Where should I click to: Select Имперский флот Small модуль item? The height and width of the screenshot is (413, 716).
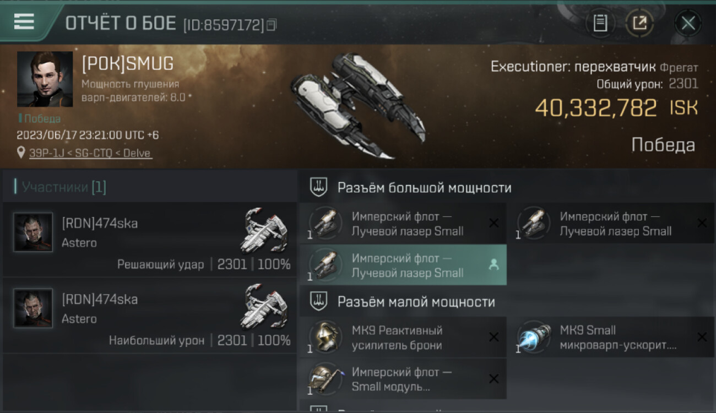[x=403, y=379]
